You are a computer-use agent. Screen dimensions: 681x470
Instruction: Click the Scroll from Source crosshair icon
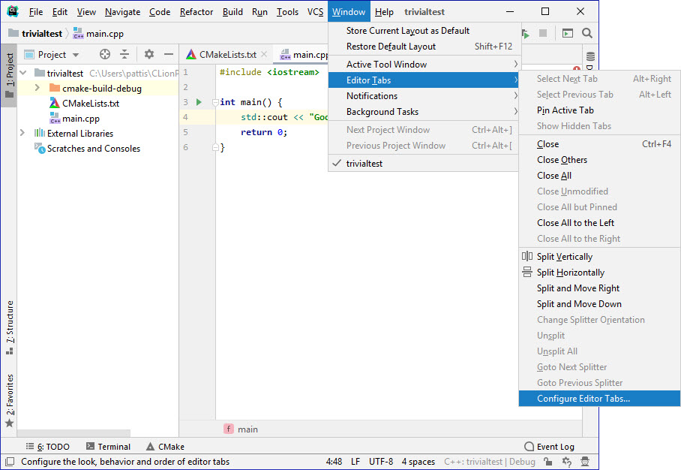point(104,54)
